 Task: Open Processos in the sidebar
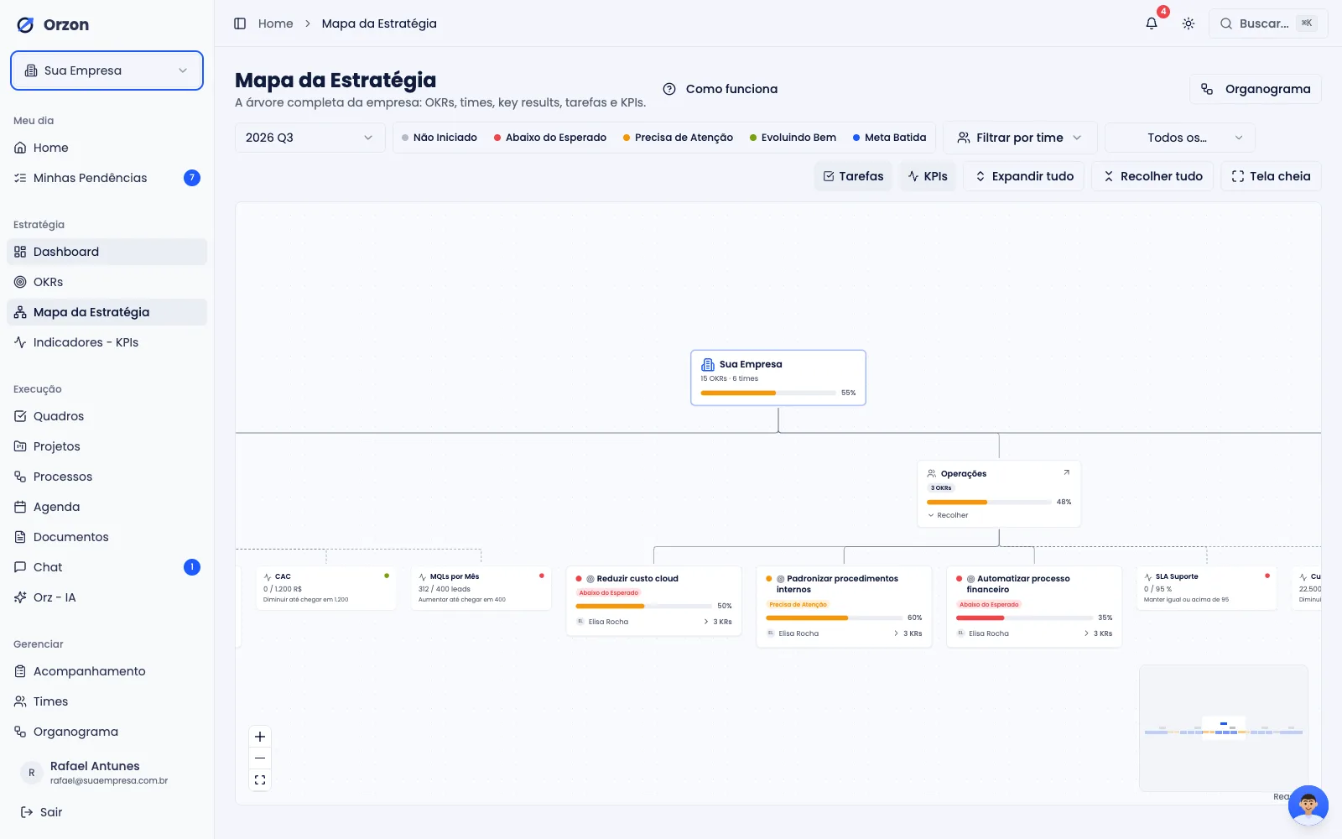[x=107, y=477]
